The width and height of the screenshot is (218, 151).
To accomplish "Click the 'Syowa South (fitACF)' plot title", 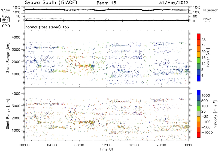I will (x=51, y=2).
